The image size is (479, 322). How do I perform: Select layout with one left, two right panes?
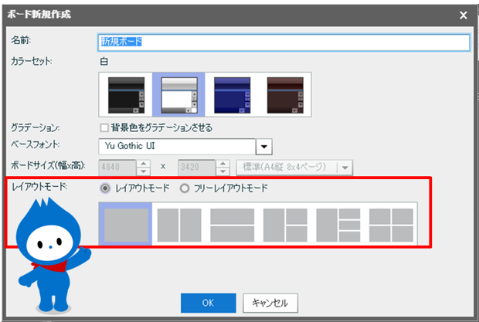pos(284,225)
